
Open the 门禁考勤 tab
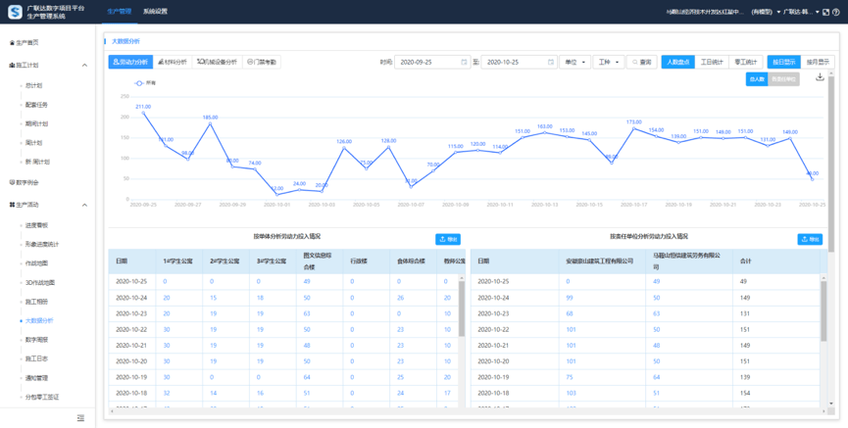pyautogui.click(x=262, y=62)
